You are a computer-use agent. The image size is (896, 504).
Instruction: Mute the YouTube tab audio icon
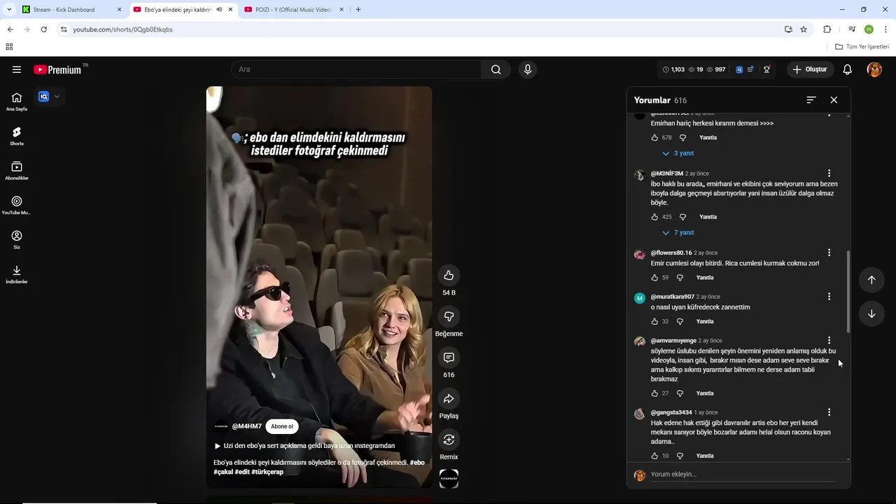click(x=220, y=10)
